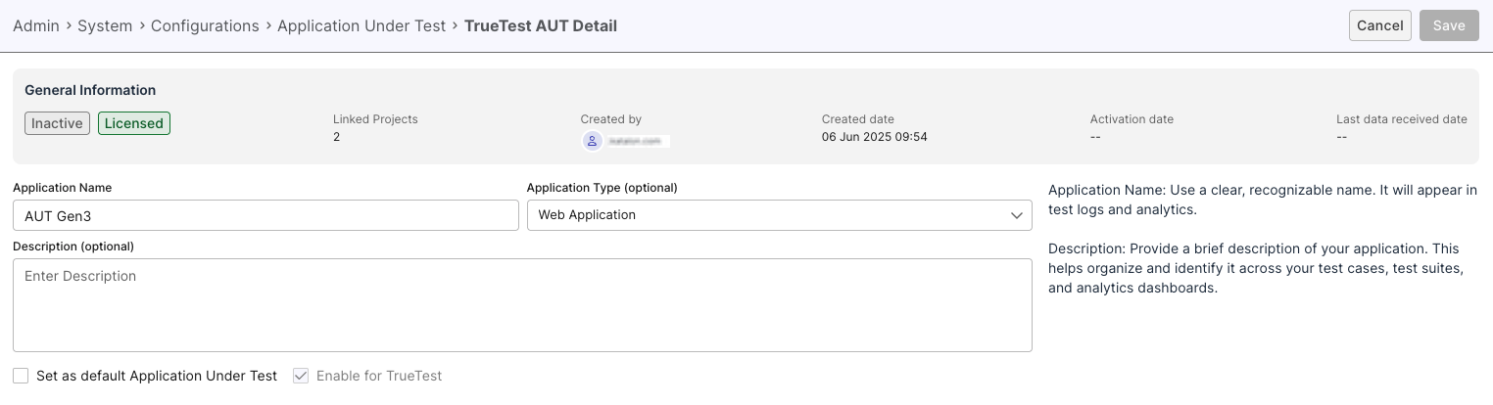Click the Linked Projects label
Screen dimensions: 1493x405
375,119
